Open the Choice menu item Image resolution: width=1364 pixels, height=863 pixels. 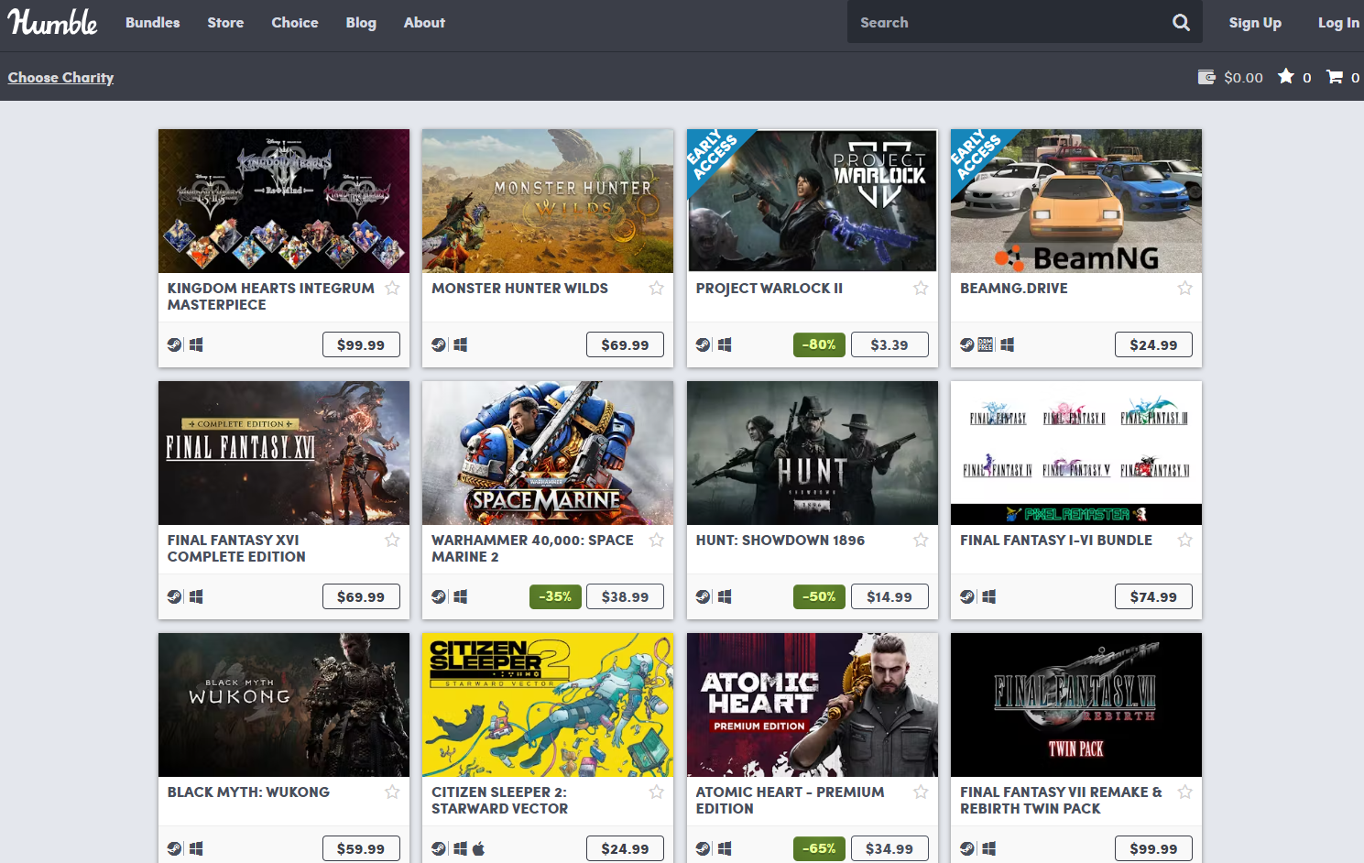294,23
